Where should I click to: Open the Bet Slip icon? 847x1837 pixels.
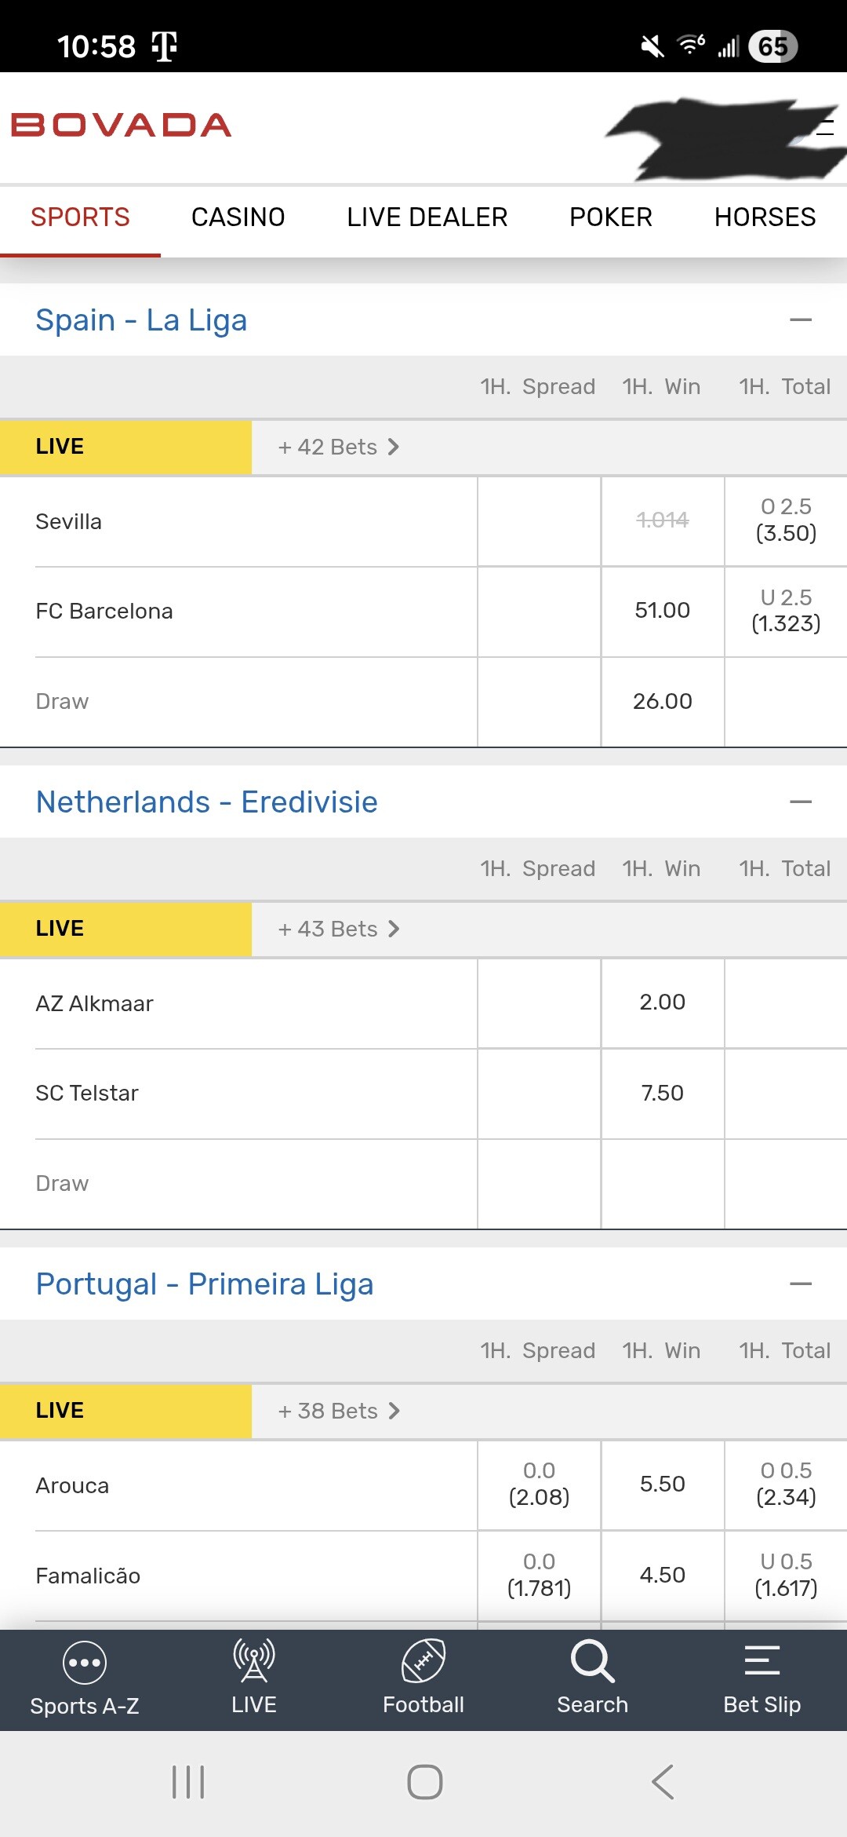pos(762,1661)
